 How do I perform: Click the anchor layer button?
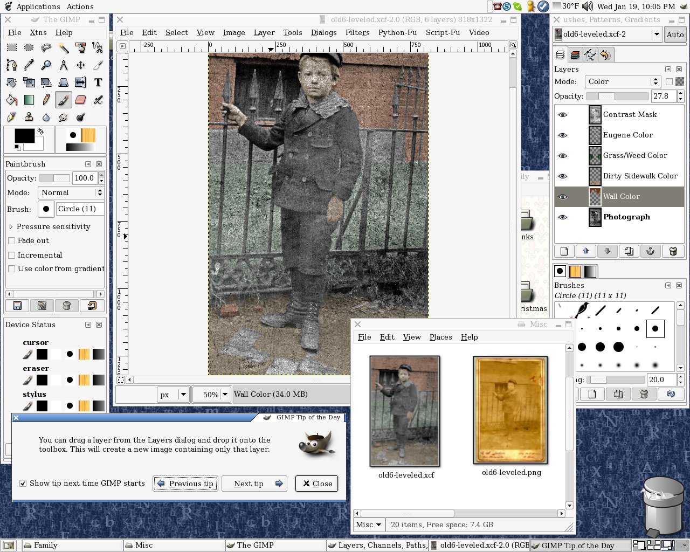(651, 251)
